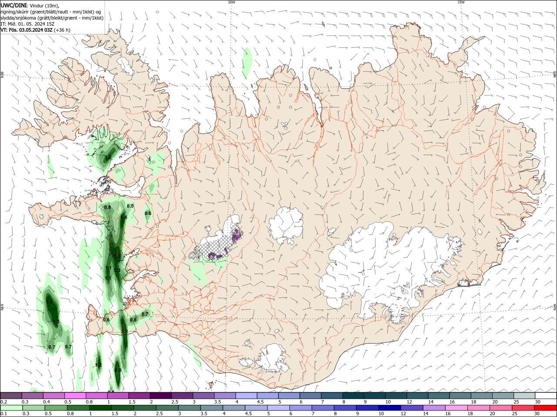Click the darkest green 1 rain legend swatch
557x417 pixels.
tap(101, 408)
